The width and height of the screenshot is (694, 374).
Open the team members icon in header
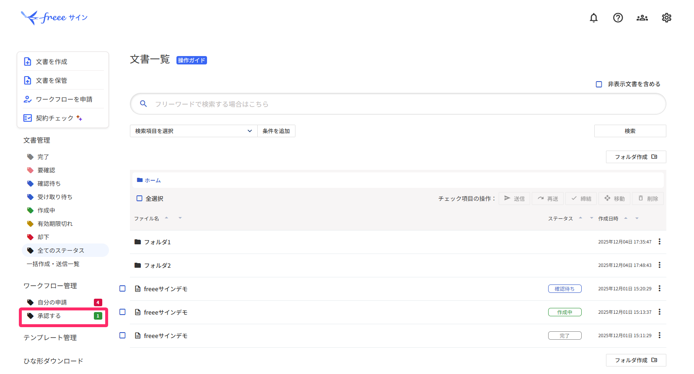[642, 18]
